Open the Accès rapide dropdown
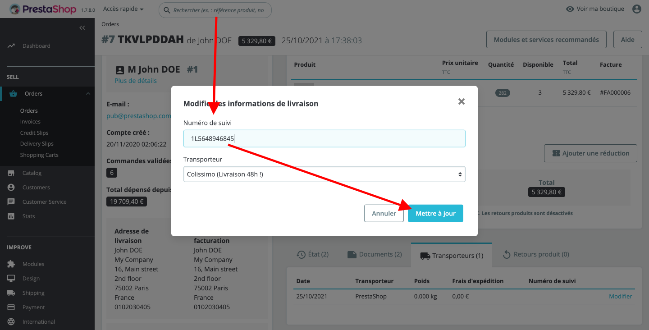 123,9
